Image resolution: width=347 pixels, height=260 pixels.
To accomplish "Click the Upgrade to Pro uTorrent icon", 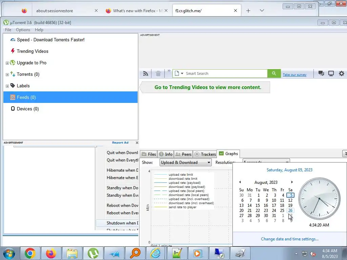I will point(13,63).
